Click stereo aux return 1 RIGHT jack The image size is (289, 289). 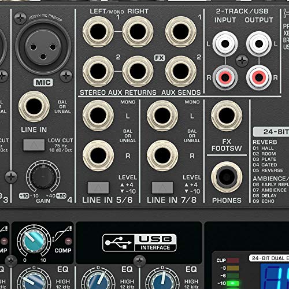[x=138, y=32]
